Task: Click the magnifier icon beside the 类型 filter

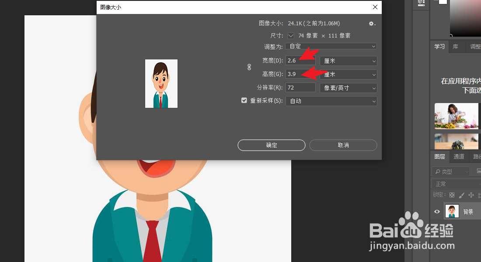Action: coord(437,171)
